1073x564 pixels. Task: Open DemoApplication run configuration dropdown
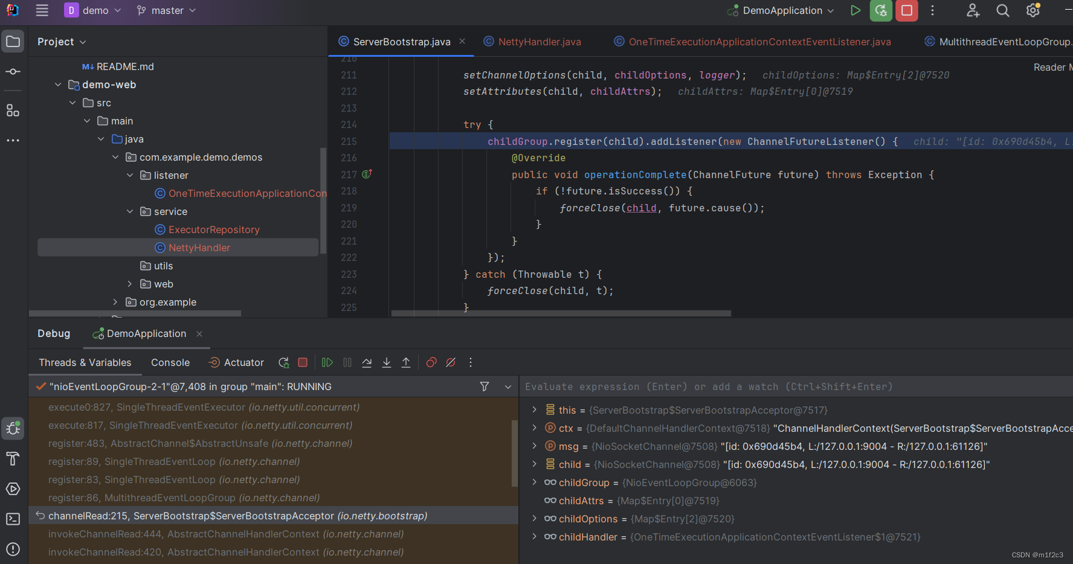click(781, 10)
